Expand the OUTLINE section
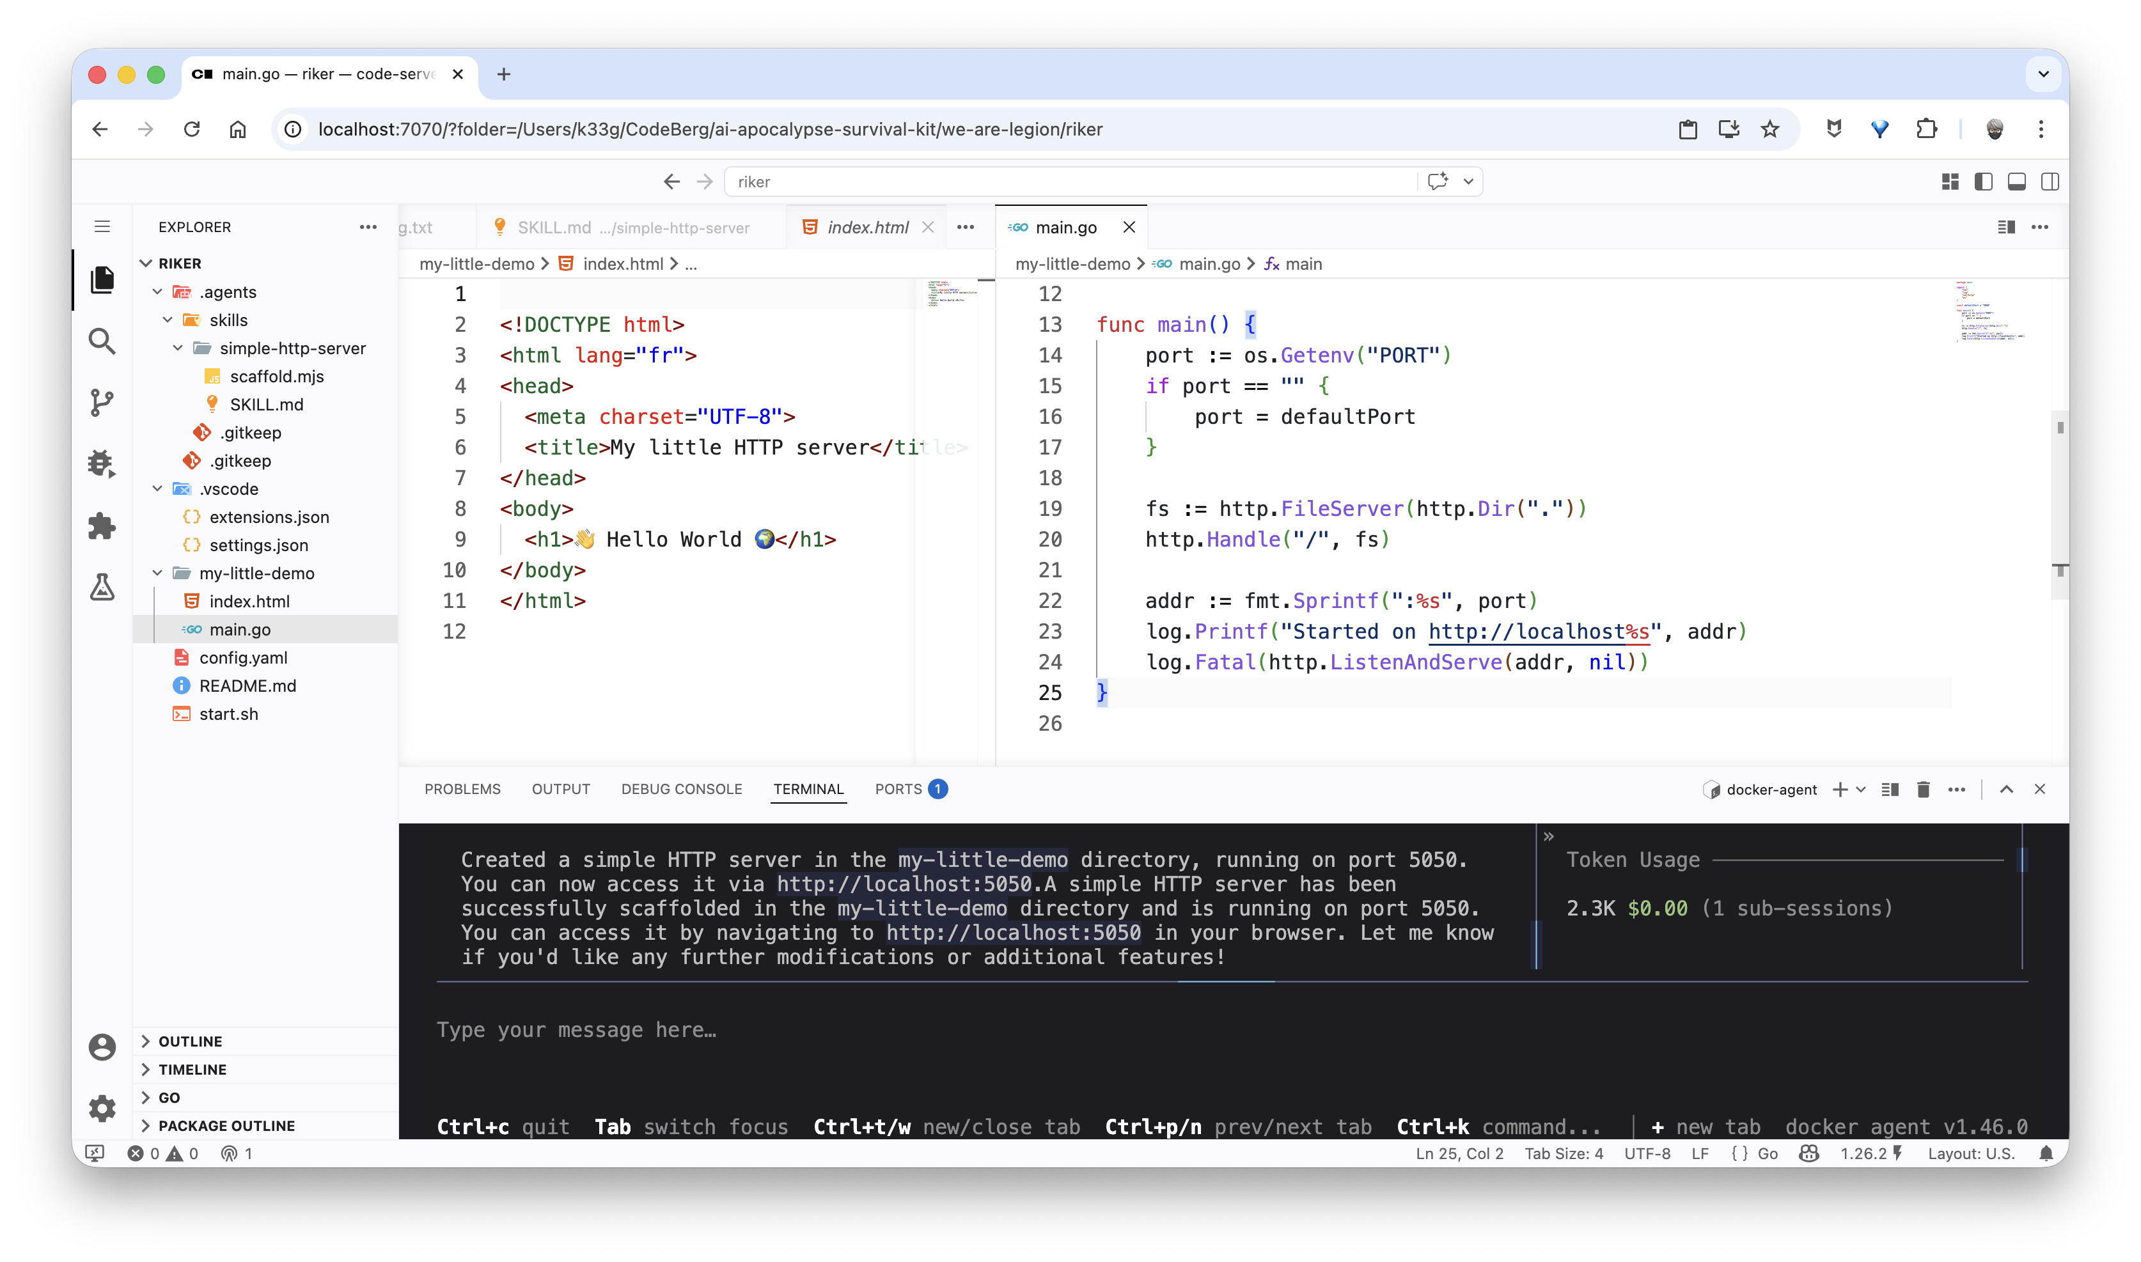This screenshot has height=1262, width=2141. pyautogui.click(x=190, y=1041)
